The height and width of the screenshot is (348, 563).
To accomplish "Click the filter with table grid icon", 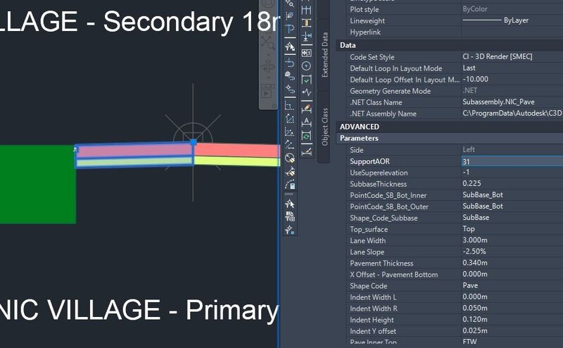I will (x=289, y=216).
